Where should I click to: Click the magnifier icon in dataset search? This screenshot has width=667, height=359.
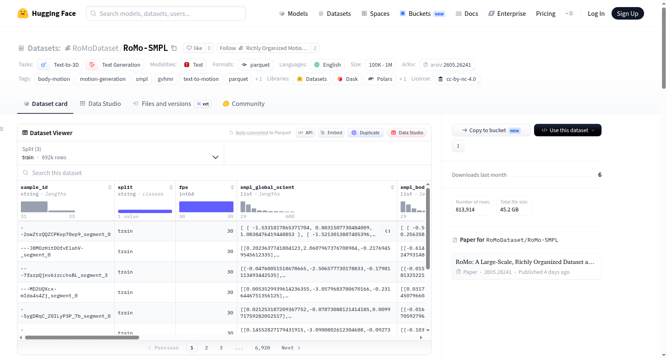26,173
